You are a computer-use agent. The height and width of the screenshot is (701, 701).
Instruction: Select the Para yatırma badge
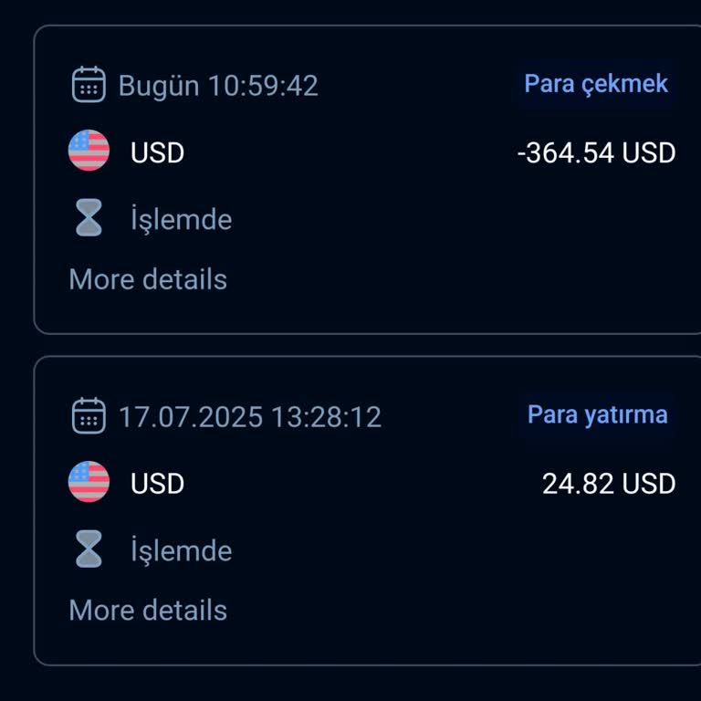pos(597,415)
